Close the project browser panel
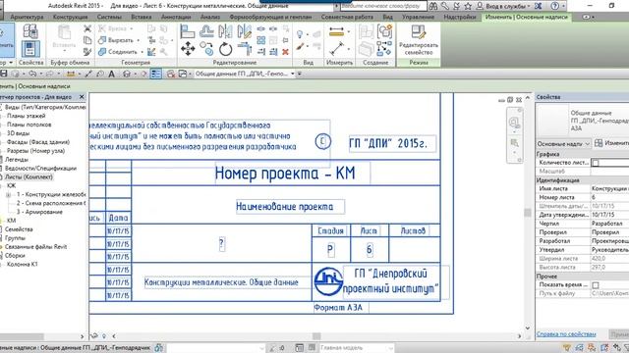This screenshot has width=629, height=353. (x=82, y=97)
